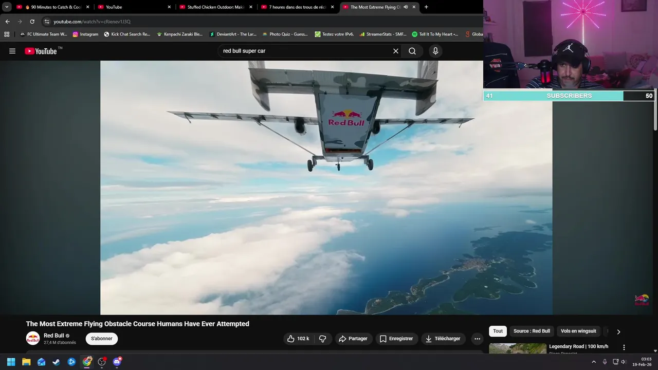
Task: Open the Red Bull channel name link
Action: click(x=54, y=336)
